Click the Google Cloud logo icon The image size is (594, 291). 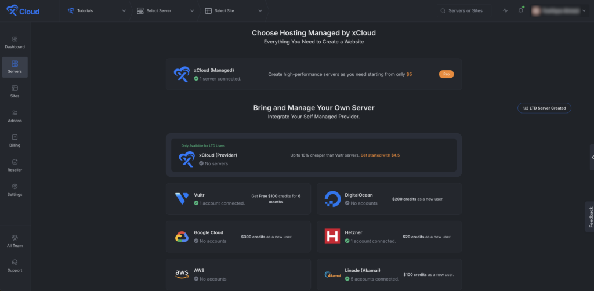point(182,237)
